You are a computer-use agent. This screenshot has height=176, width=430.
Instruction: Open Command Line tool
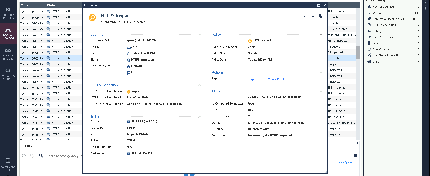(8, 165)
